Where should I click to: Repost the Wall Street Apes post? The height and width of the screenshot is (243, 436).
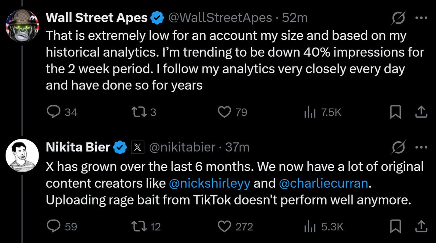click(139, 113)
